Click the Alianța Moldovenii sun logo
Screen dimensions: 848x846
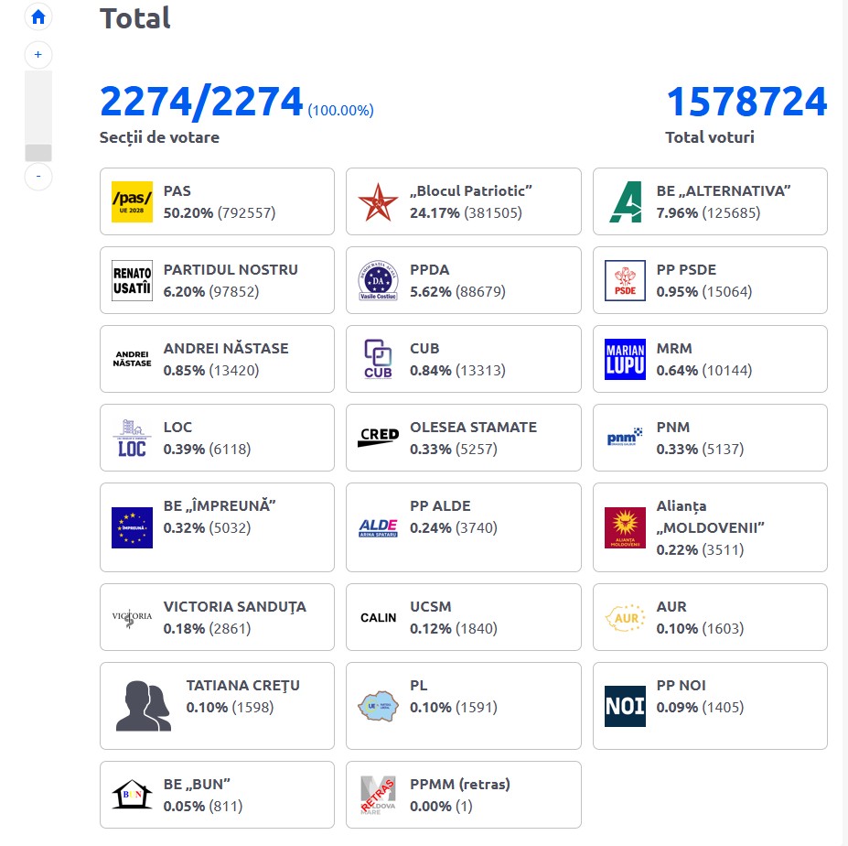pyautogui.click(x=625, y=527)
